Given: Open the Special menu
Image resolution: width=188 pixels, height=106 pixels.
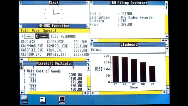Looking at the screenshot, I should (x=50, y=31).
